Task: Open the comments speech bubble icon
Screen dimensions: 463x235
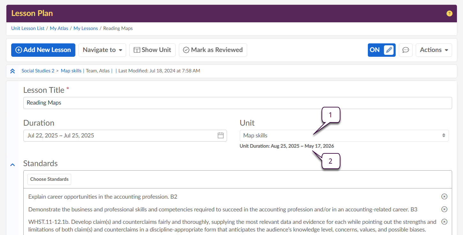Action: 406,50
